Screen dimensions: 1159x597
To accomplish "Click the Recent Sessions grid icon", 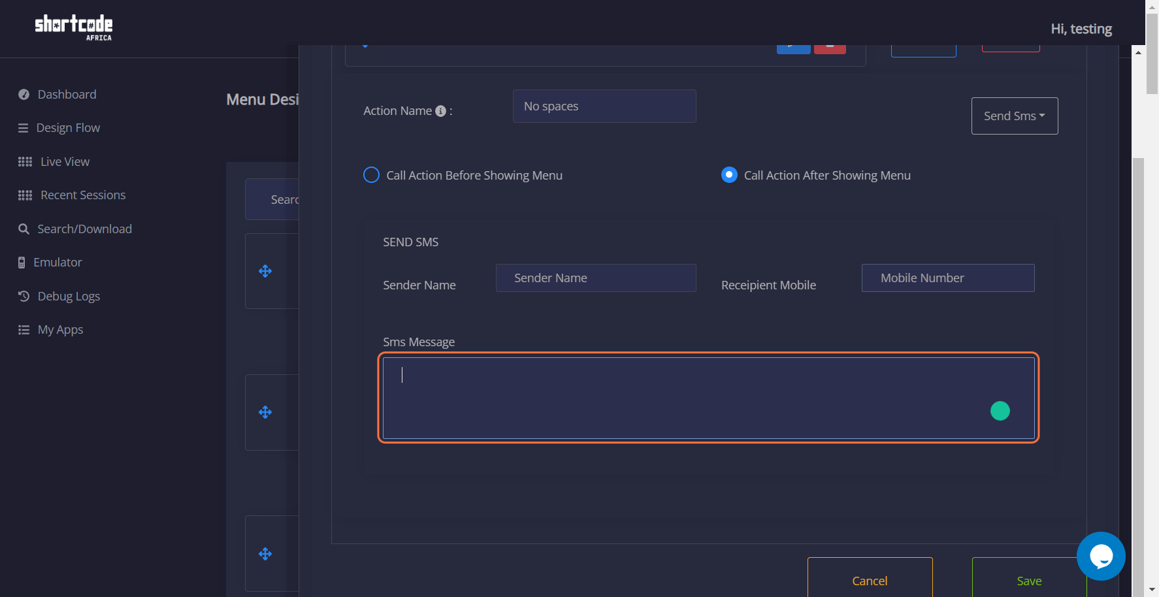I will click(25, 195).
